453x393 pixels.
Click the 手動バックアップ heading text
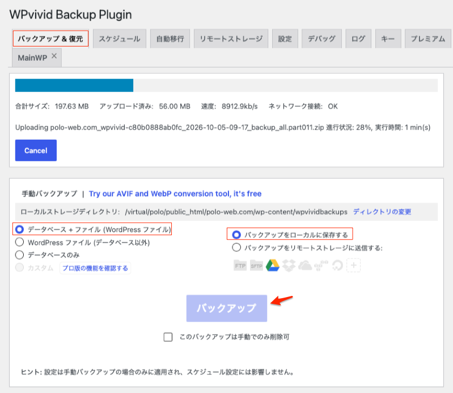pos(50,194)
